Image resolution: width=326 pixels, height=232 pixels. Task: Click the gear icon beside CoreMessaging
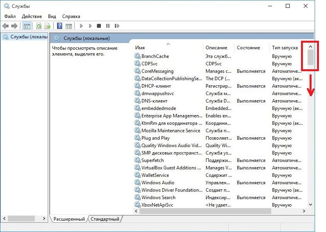click(x=137, y=71)
